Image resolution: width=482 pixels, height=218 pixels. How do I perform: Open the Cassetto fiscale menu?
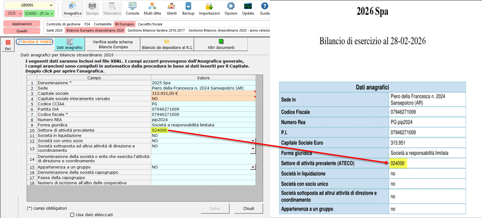coord(150,24)
